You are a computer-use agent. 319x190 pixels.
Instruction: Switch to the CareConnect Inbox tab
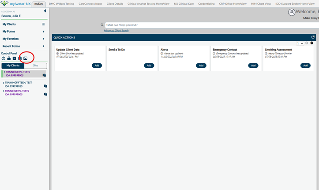pos(90,4)
